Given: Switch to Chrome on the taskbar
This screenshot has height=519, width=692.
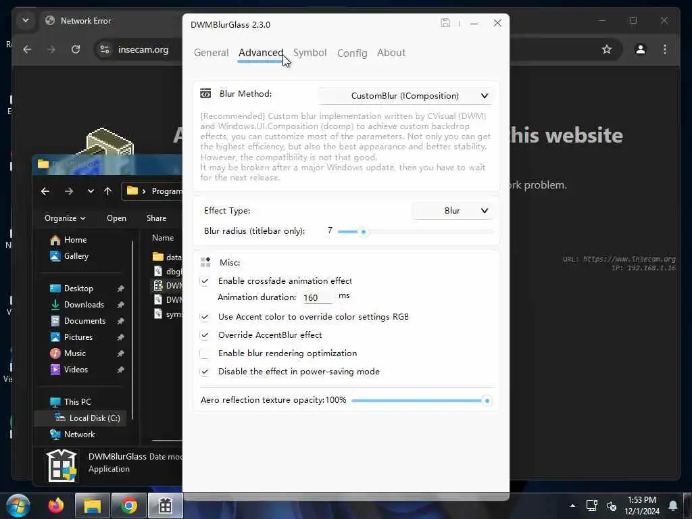Looking at the screenshot, I should (x=129, y=505).
